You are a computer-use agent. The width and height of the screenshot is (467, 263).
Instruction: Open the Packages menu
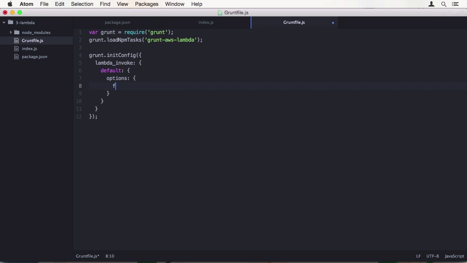point(147,4)
